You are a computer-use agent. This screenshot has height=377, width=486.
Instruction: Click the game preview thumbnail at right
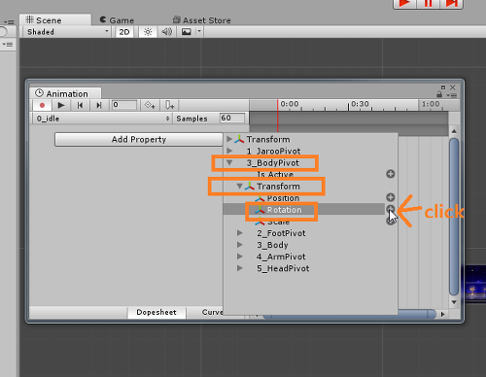tap(475, 284)
